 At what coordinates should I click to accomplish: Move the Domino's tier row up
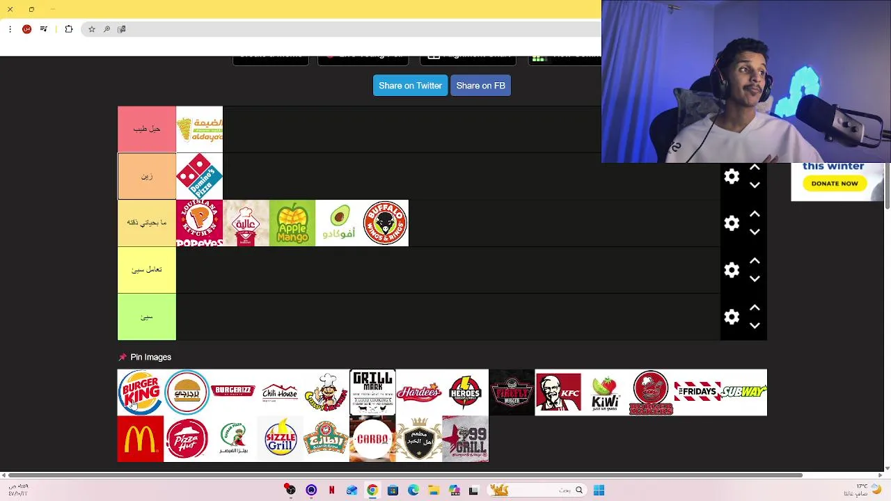tap(755, 168)
